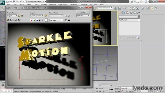The width and height of the screenshot is (165, 93).
Task: Click the Auto Key button
Action: pos(117,88)
